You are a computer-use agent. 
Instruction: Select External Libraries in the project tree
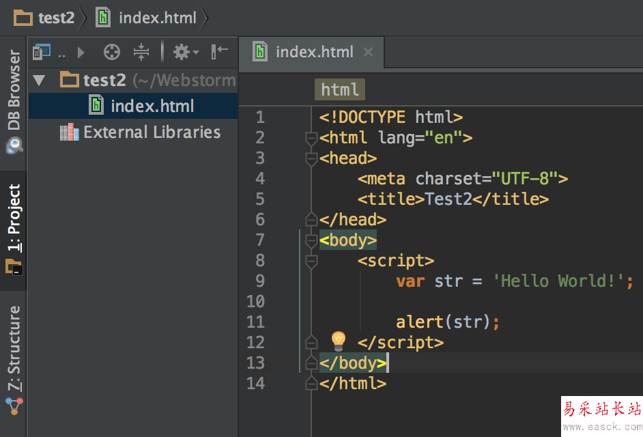(x=152, y=132)
